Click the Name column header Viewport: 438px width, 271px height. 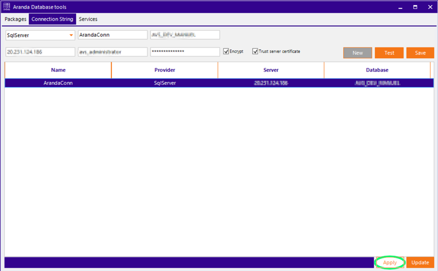58,70
